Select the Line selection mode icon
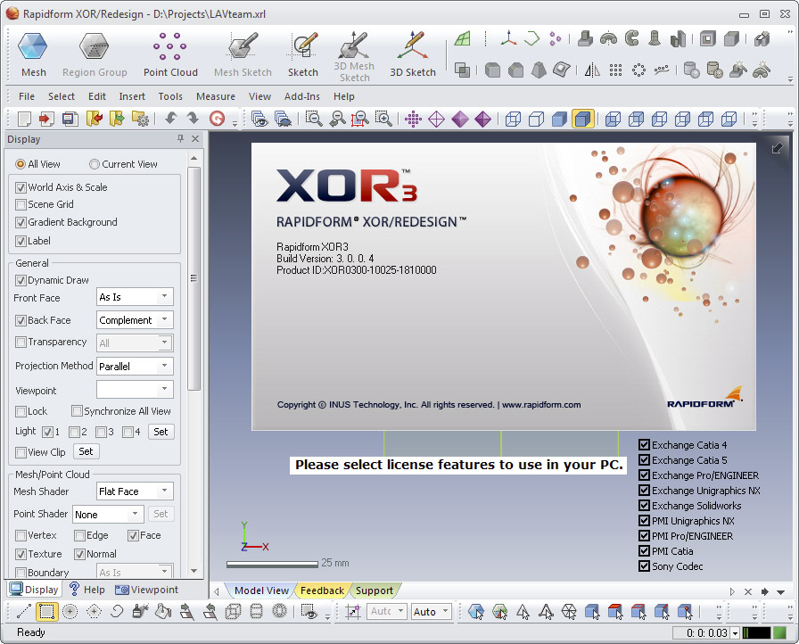 pyautogui.click(x=24, y=611)
